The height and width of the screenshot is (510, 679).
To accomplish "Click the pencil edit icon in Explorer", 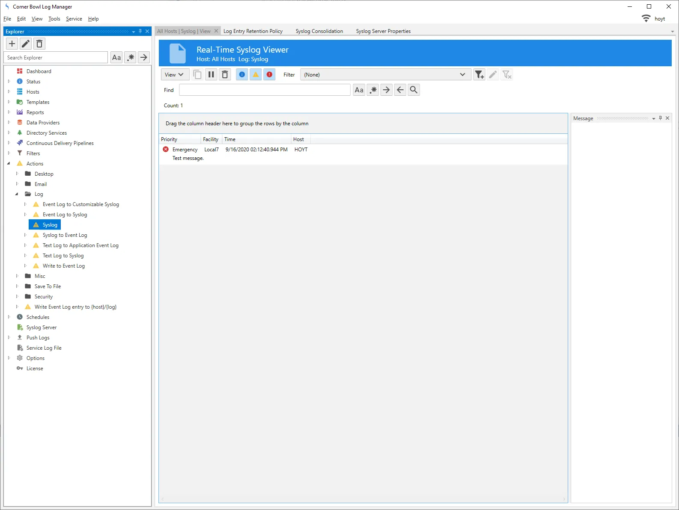I will coord(26,44).
